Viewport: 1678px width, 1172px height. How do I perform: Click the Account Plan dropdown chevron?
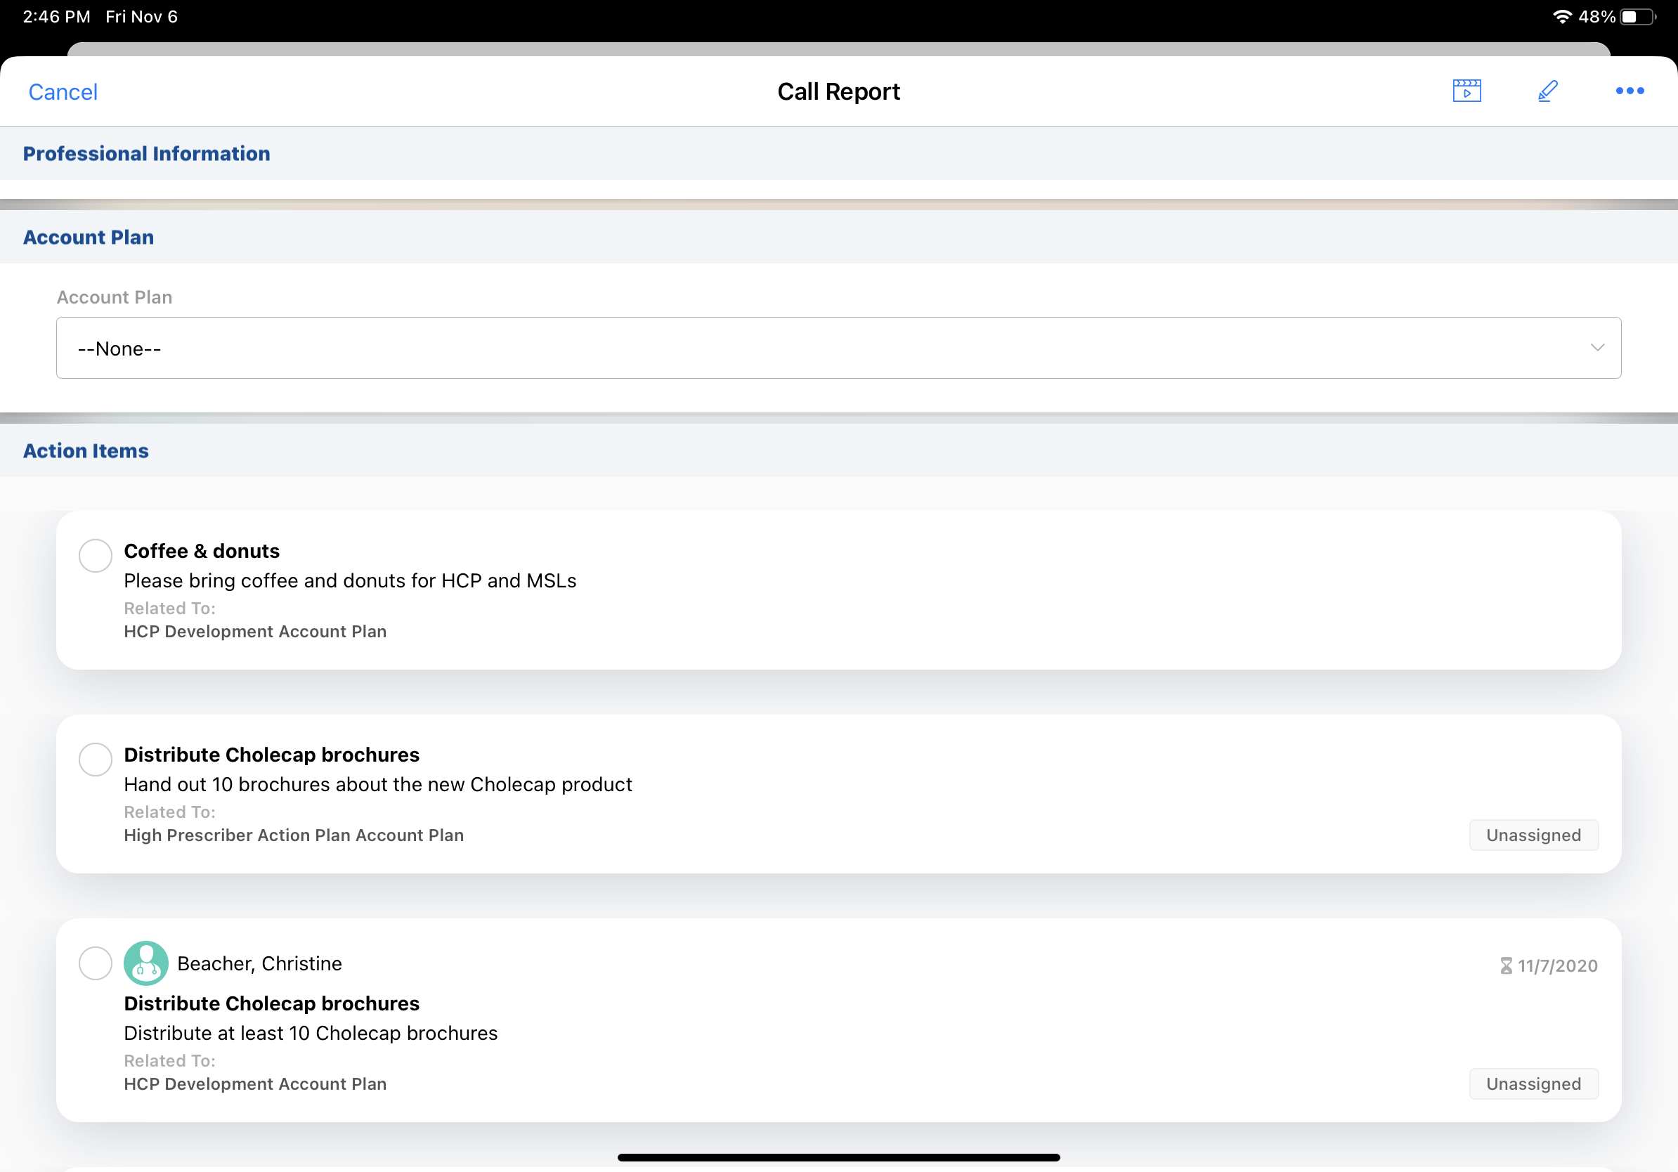[1597, 348]
